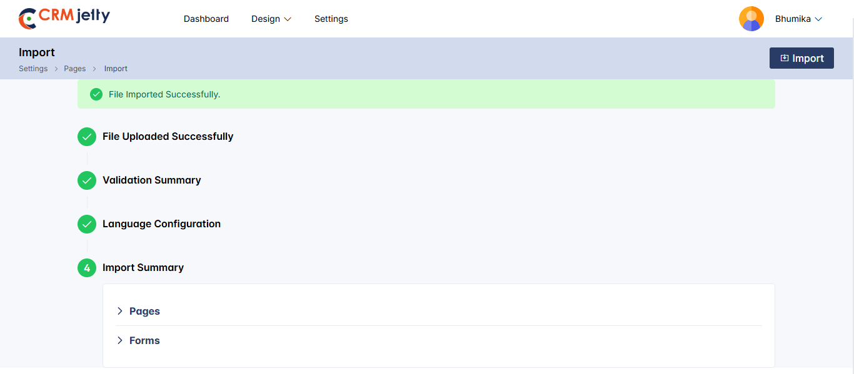Open the Language Configuration step title
The image size is (854, 374).
click(161, 224)
